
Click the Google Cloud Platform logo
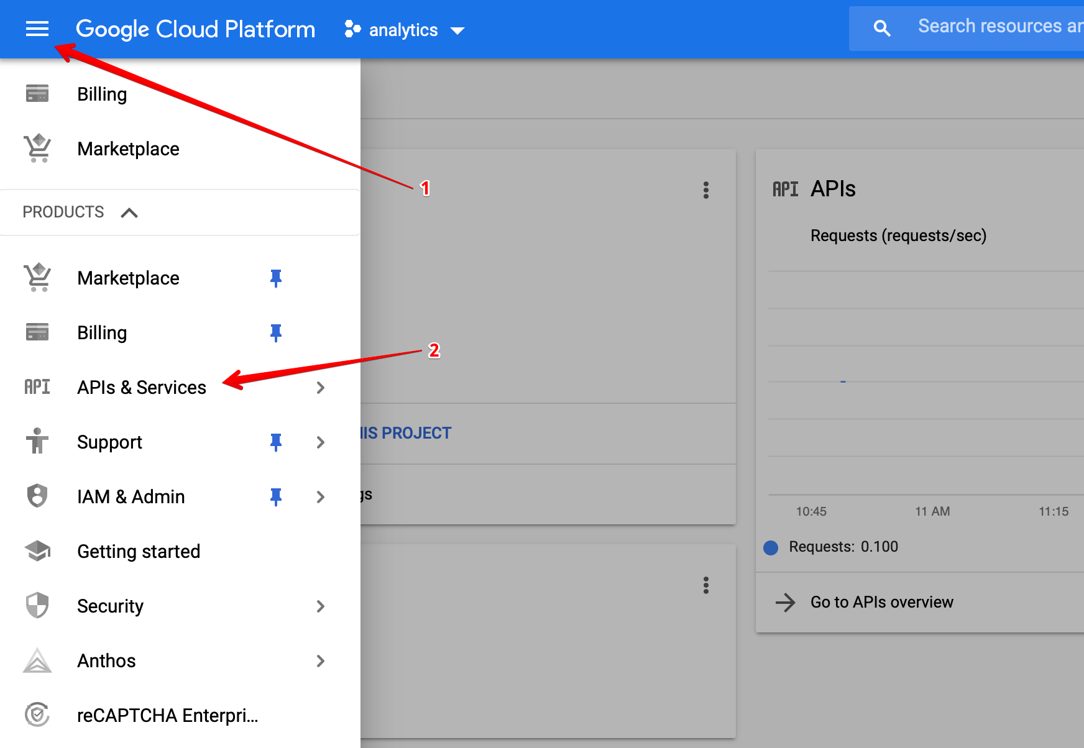pyautogui.click(x=195, y=29)
